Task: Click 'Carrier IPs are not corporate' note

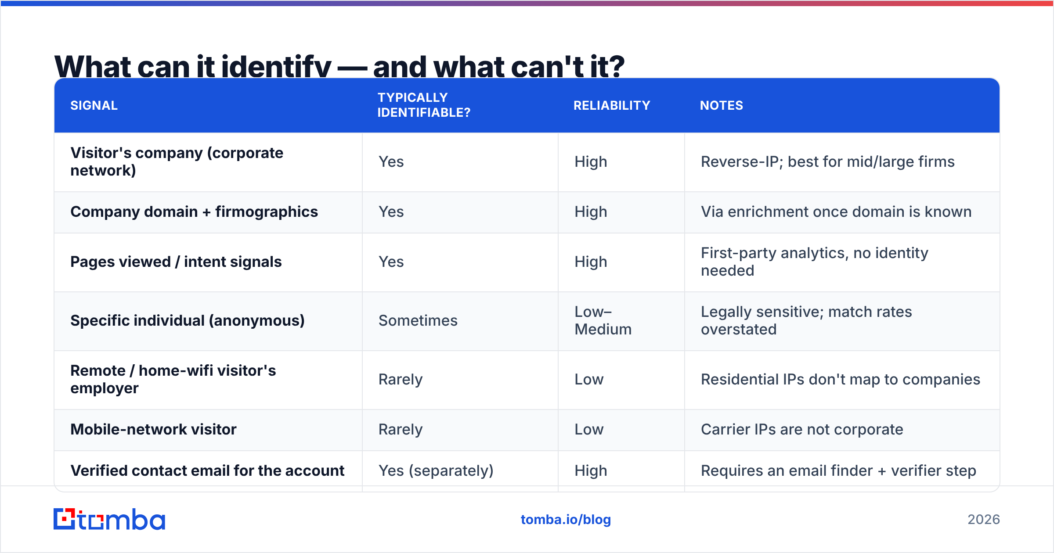Action: (x=802, y=430)
